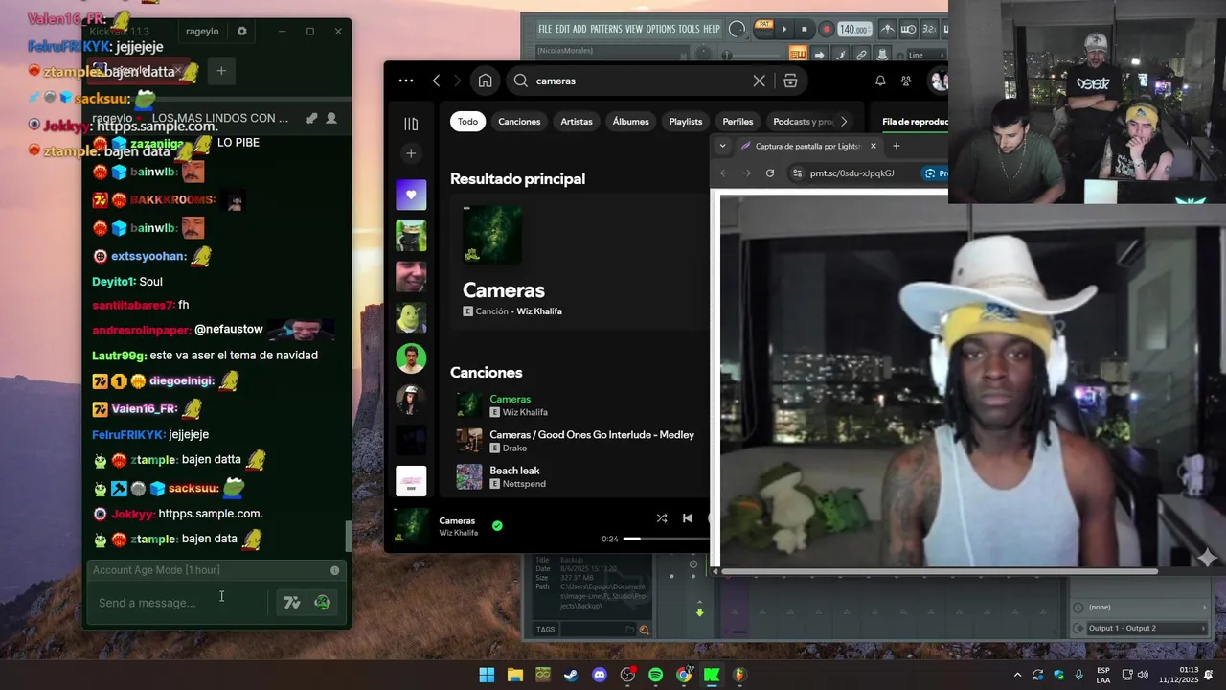Open Liked Songs heart playlist
1226x690 pixels.
tap(411, 195)
